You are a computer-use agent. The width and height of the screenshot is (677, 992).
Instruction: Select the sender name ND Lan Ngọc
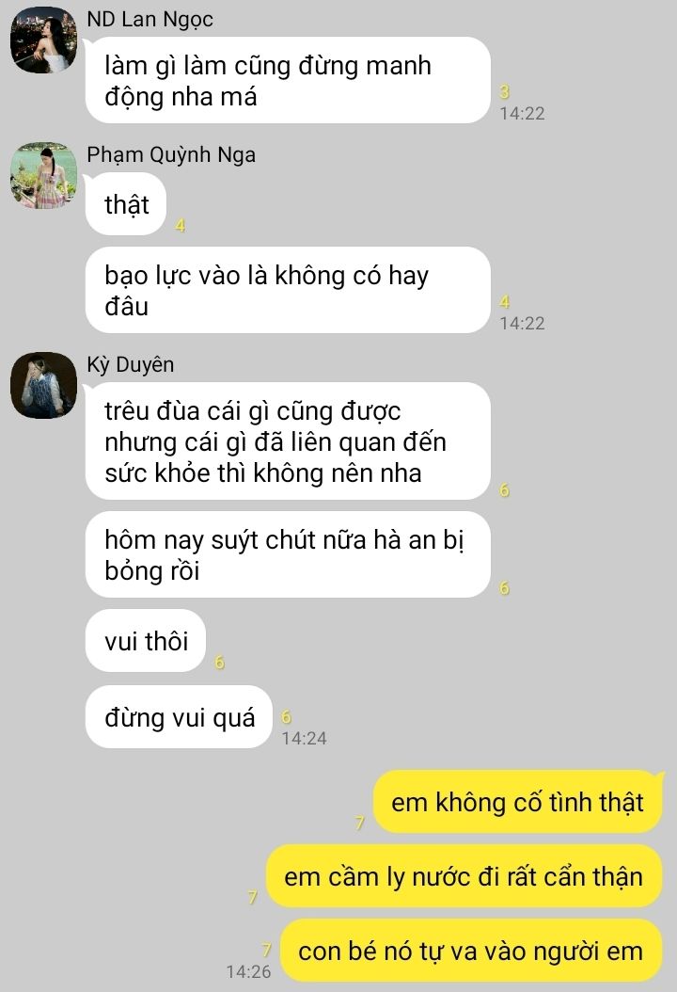click(x=150, y=20)
